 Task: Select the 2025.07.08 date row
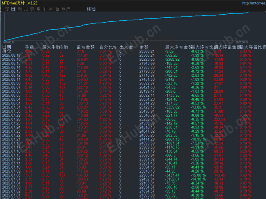click(11, 175)
